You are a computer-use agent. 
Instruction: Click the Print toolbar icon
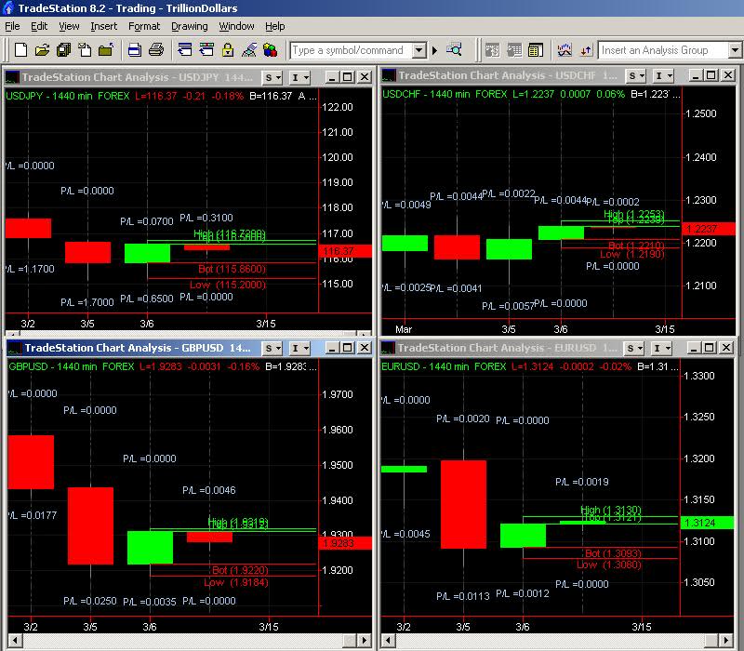point(156,50)
